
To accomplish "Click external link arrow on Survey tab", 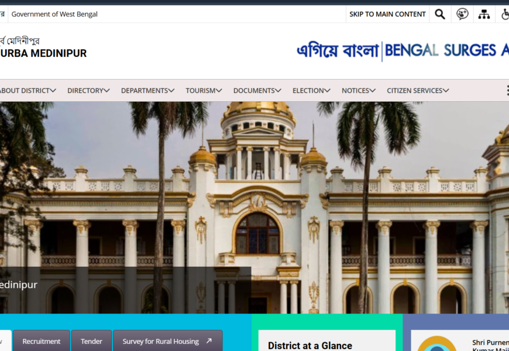I will pos(209,341).
